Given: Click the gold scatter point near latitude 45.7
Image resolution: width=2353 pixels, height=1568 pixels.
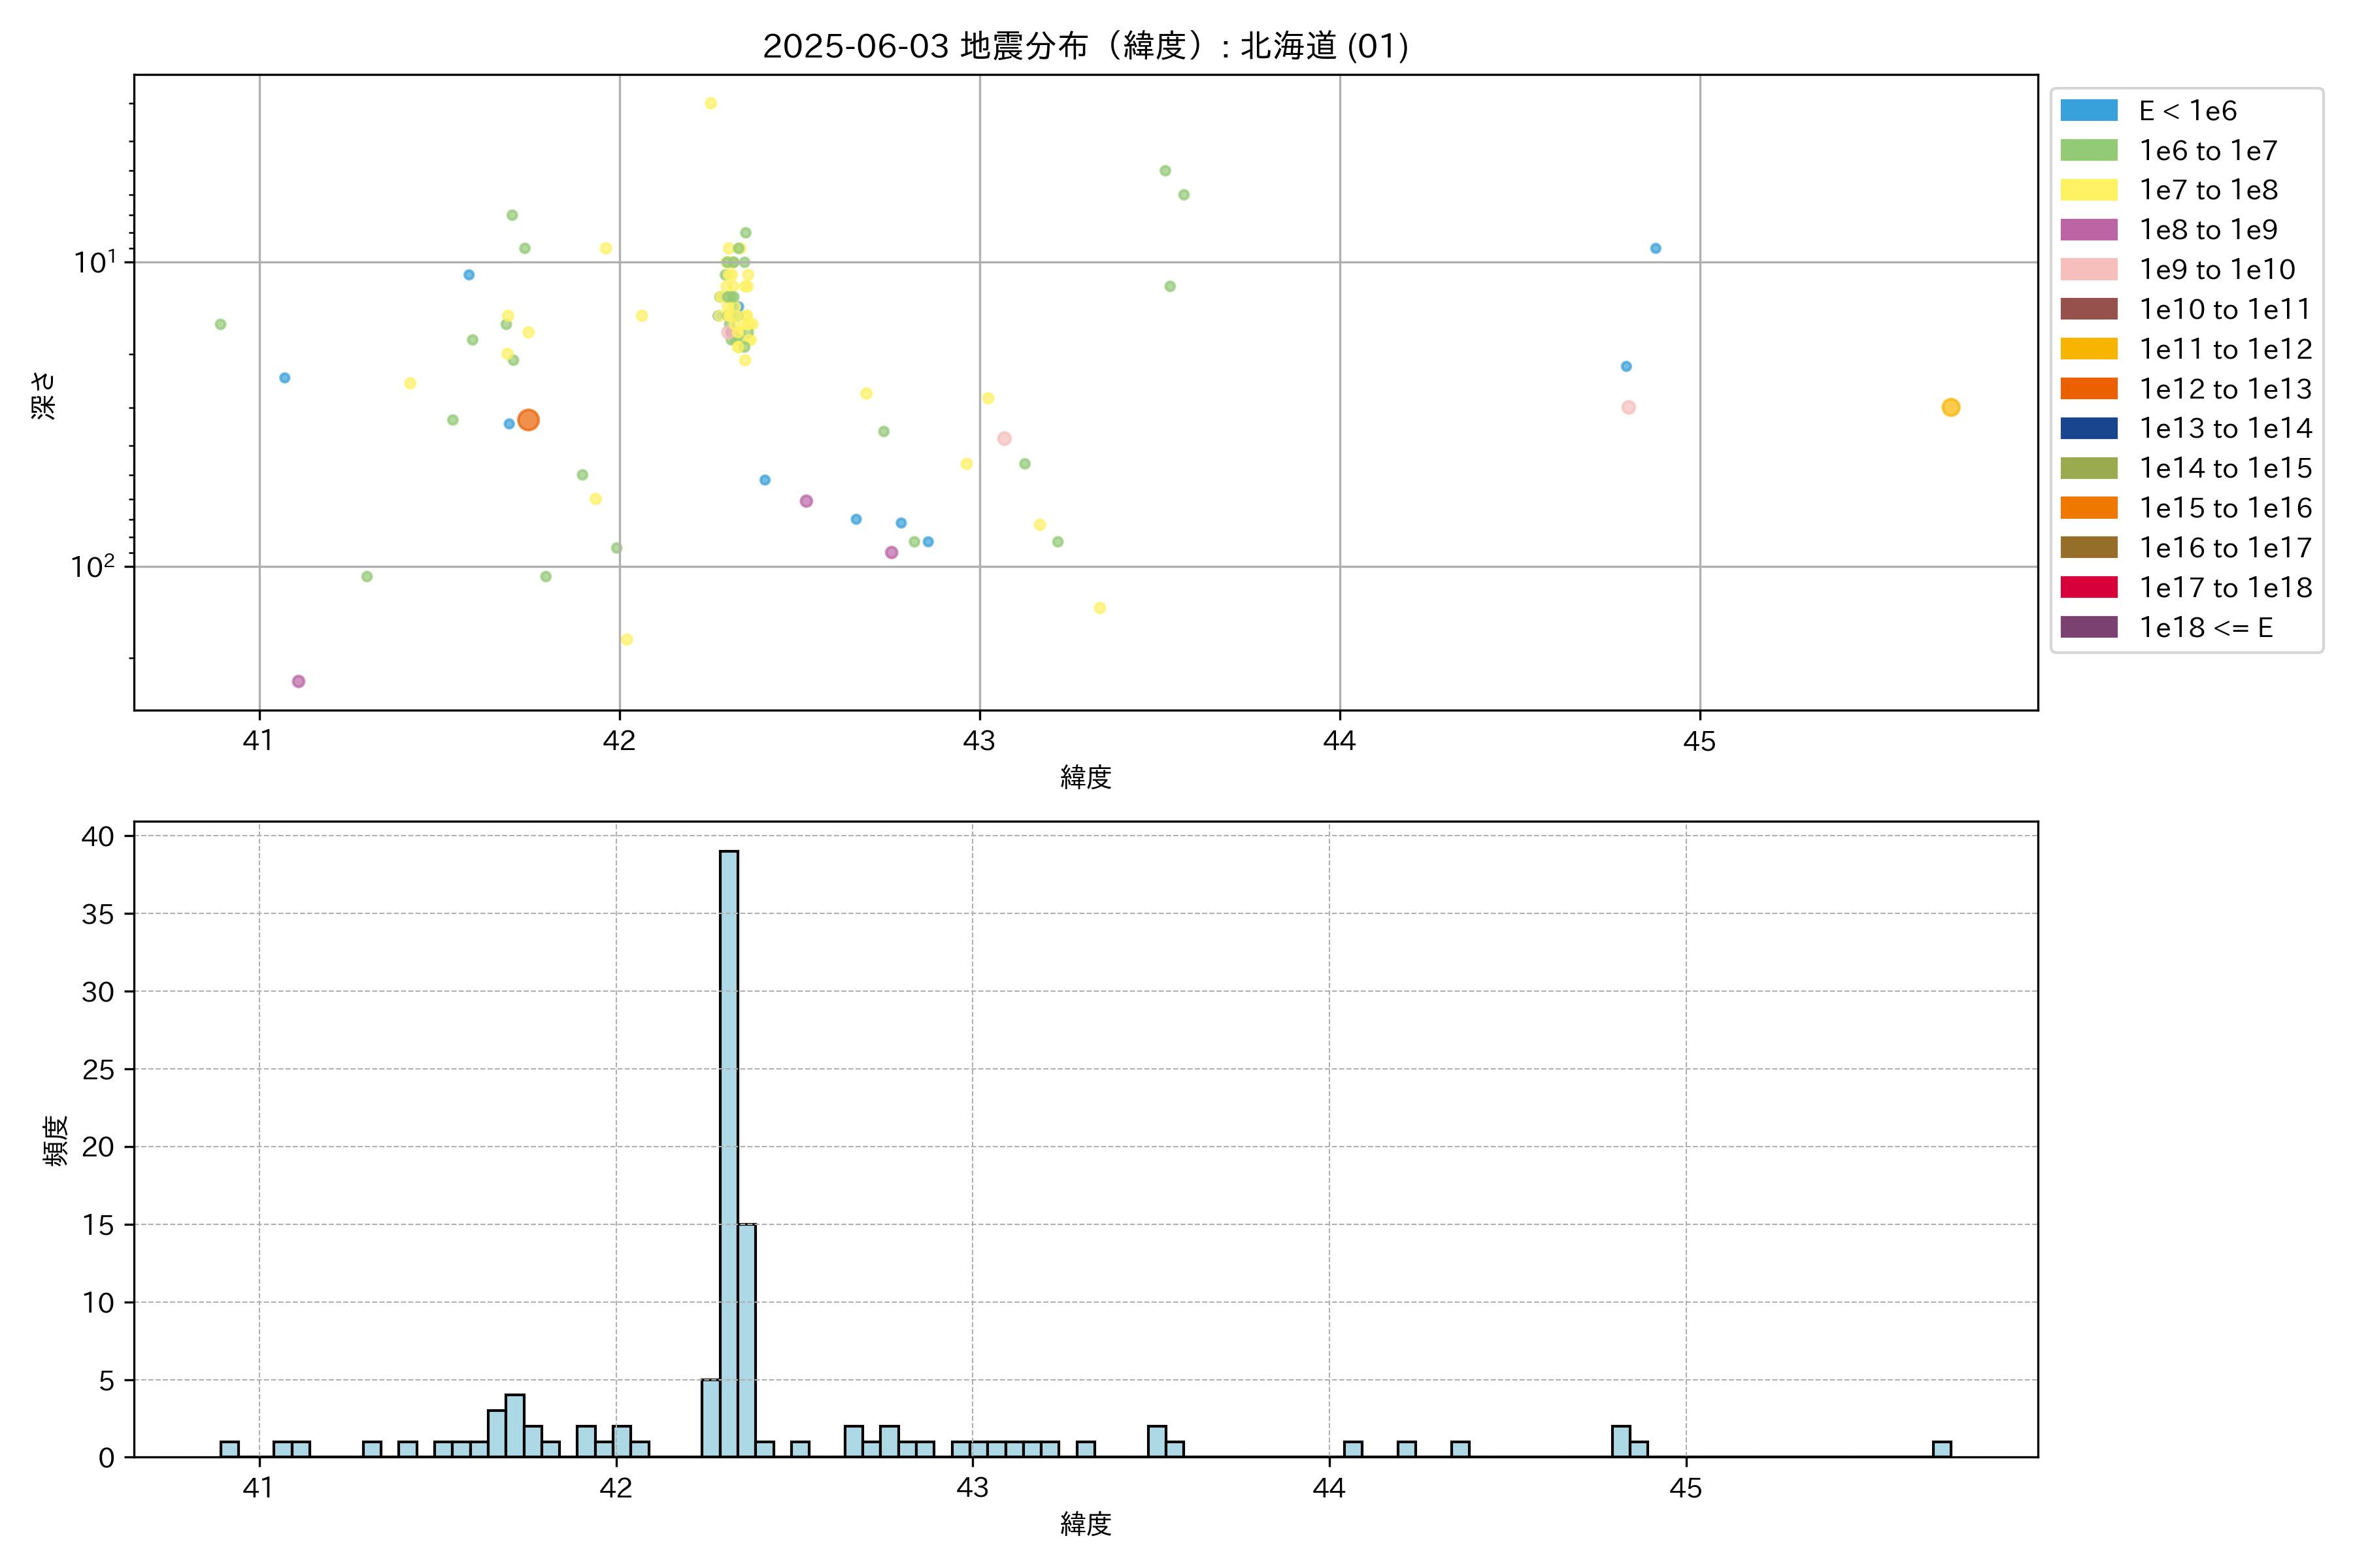Looking at the screenshot, I should tap(1950, 407).
